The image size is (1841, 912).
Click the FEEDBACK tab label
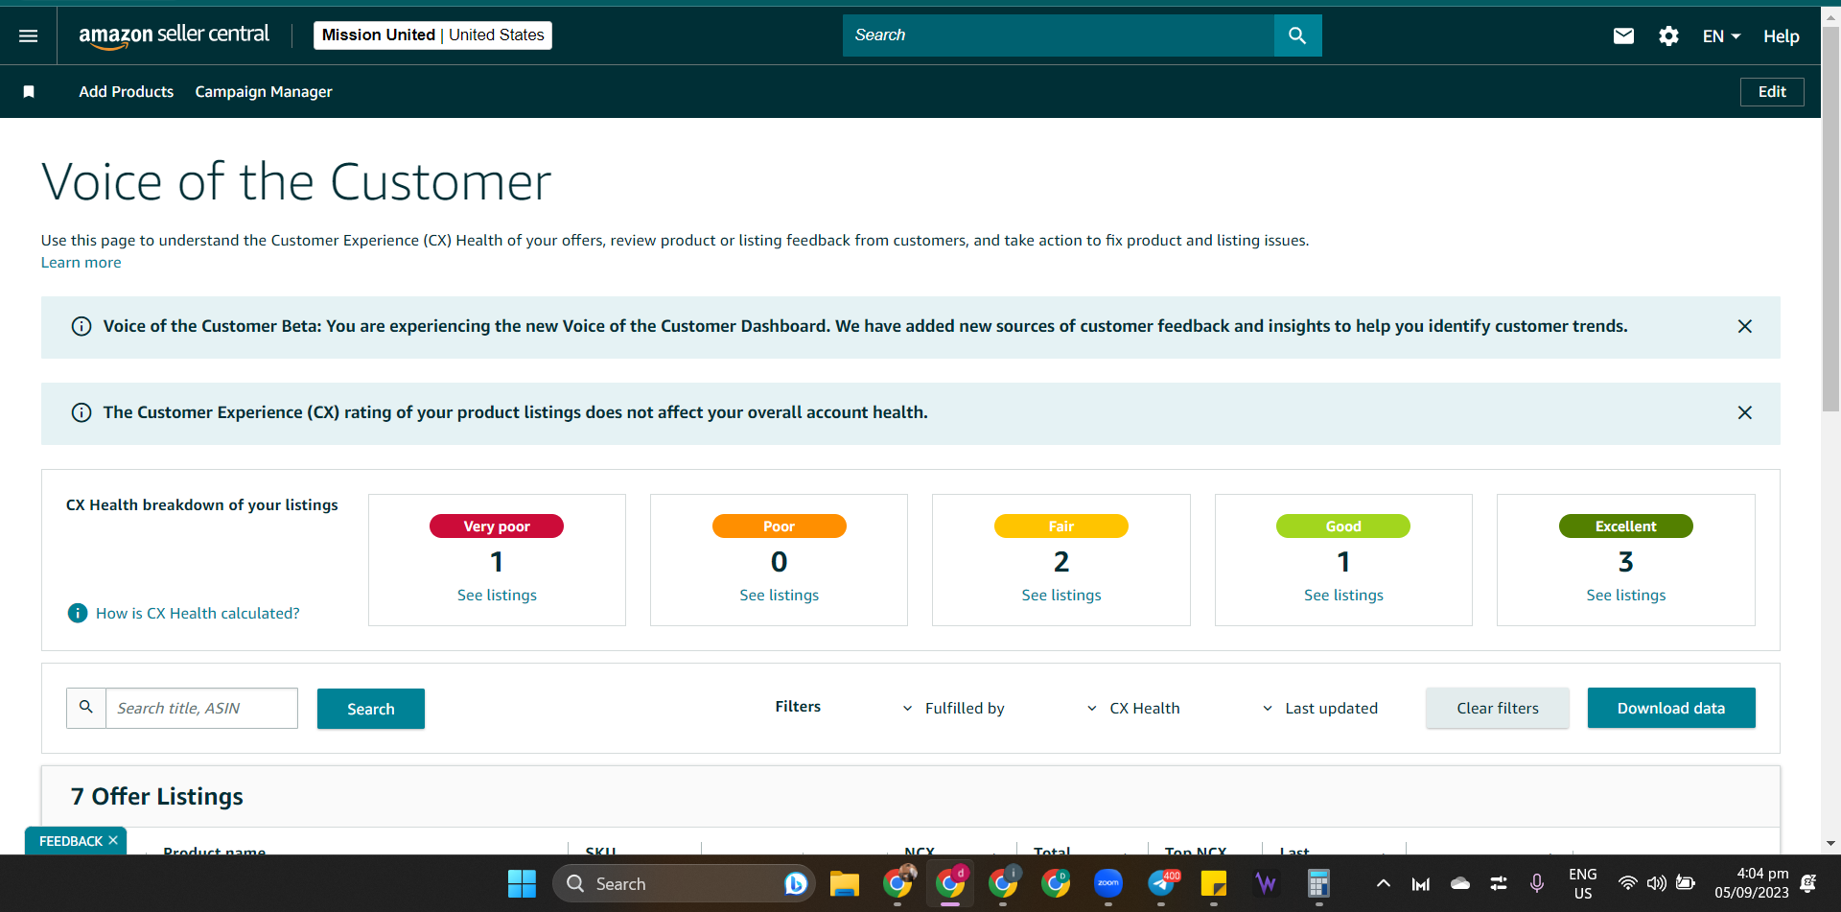pos(71,841)
